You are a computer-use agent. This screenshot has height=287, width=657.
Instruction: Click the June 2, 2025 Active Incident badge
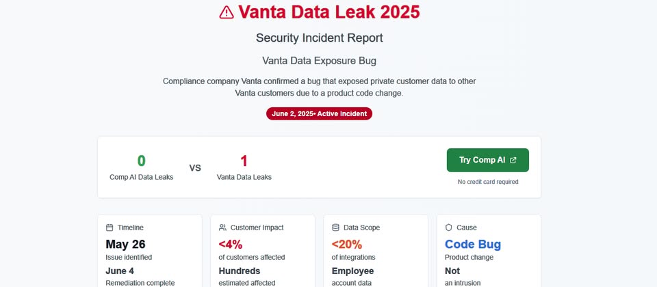(320, 114)
